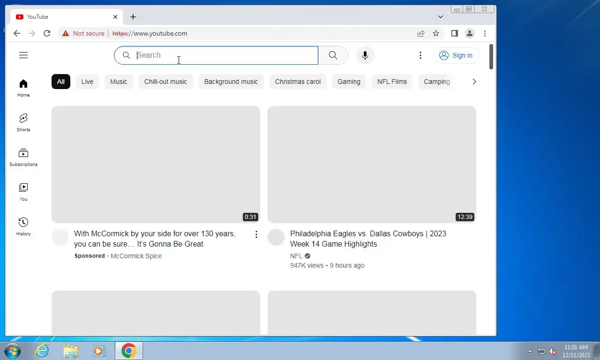Reload the YouTube page
The width and height of the screenshot is (600, 360).
click(x=47, y=33)
